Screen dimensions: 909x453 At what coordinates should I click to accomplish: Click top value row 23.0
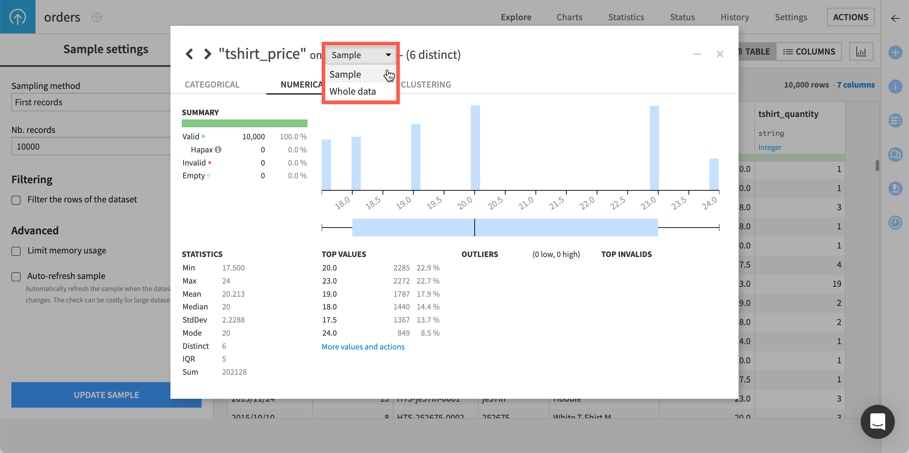click(381, 281)
